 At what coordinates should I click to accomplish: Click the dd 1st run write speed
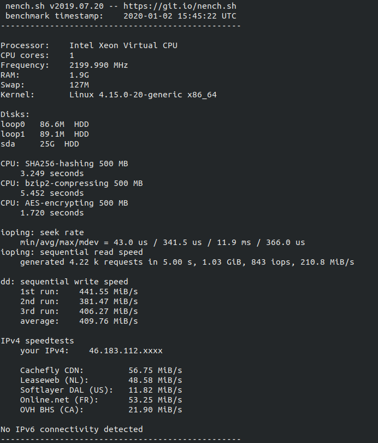pos(108,292)
